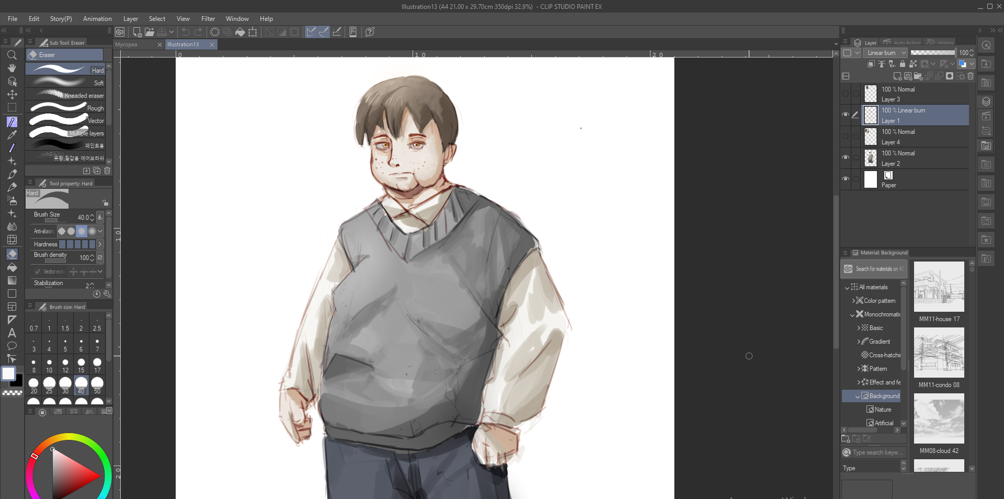Image resolution: width=1004 pixels, height=499 pixels.
Task: Collapse the Background materials folder
Action: (857, 396)
